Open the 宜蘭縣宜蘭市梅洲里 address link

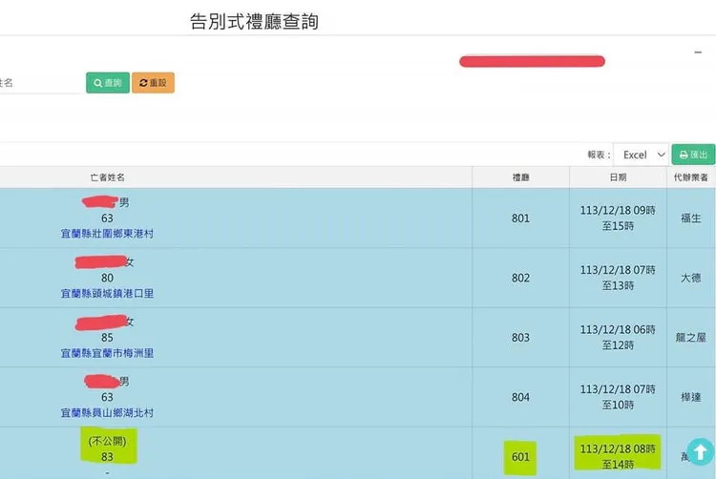[107, 353]
